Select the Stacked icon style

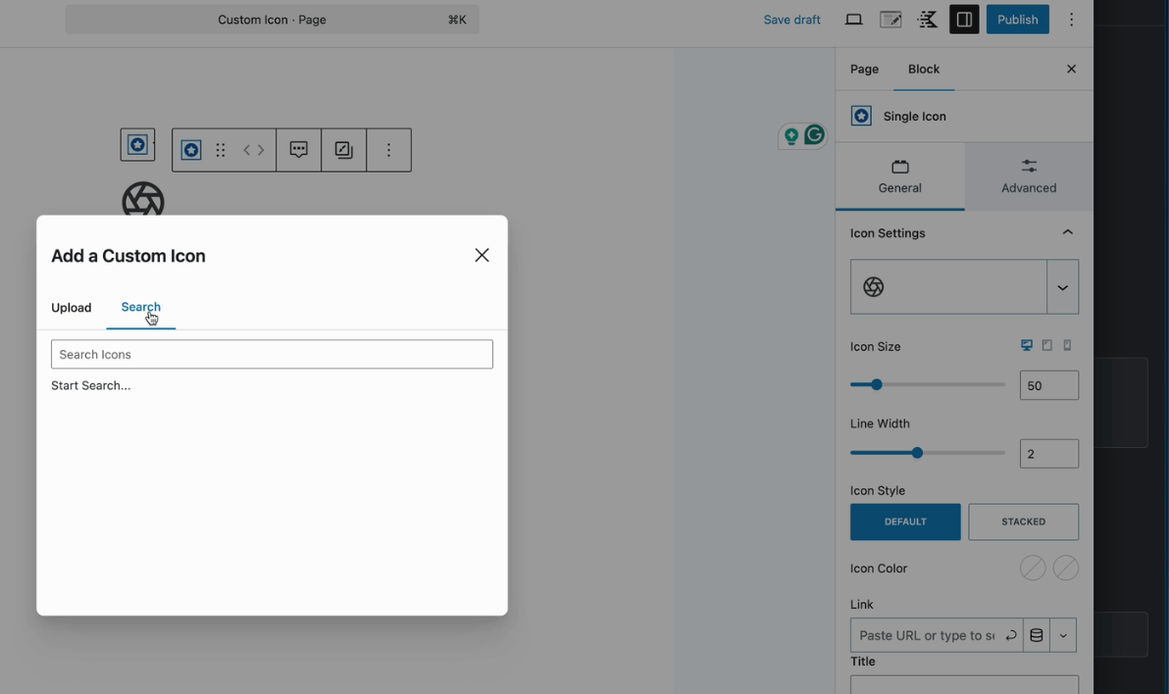(x=1023, y=521)
